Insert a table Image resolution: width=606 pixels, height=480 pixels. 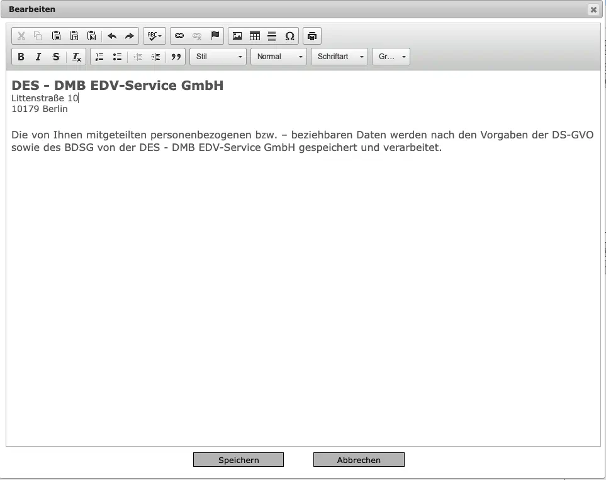[x=255, y=36]
